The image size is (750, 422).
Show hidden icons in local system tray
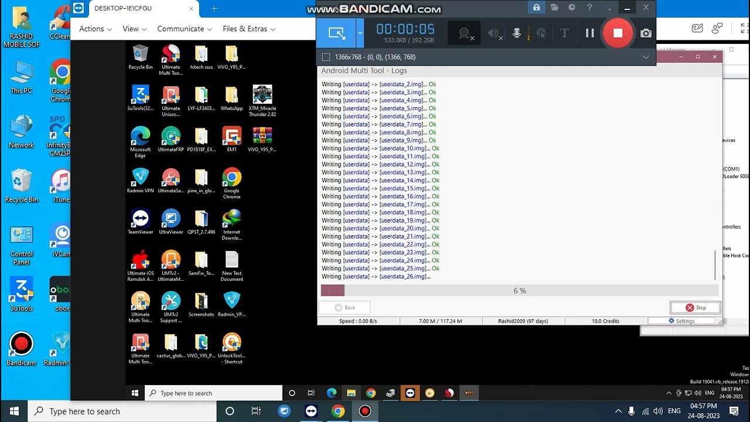618,411
